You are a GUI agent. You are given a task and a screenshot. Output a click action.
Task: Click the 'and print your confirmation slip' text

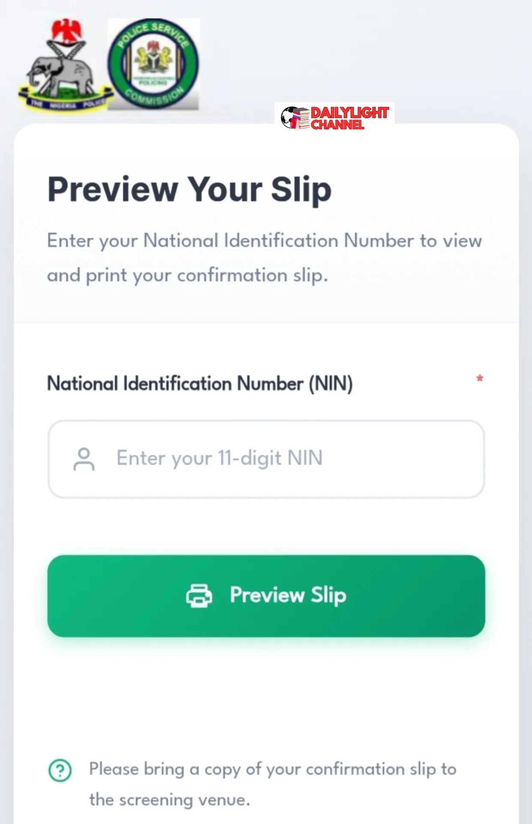(187, 275)
